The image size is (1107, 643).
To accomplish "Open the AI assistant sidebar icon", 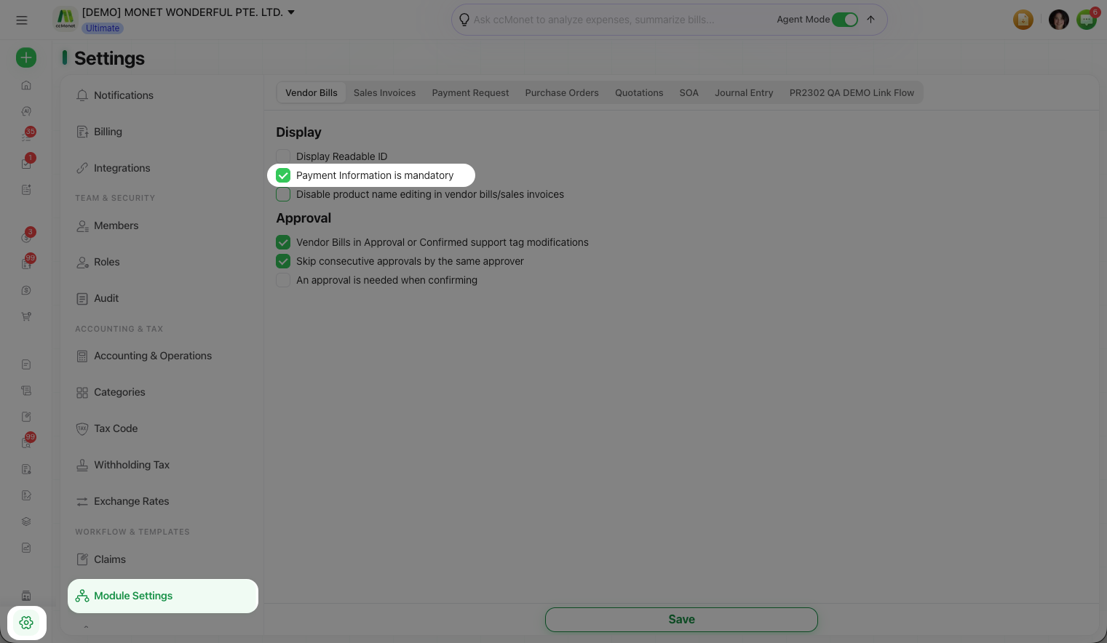I will [x=26, y=111].
